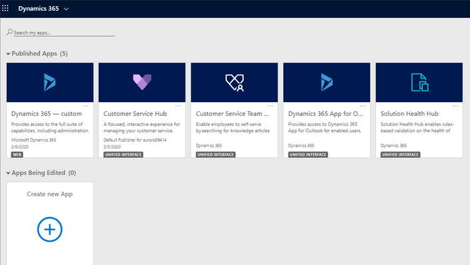
Task: Open more options for Customer Service Hub
Action: point(178,106)
